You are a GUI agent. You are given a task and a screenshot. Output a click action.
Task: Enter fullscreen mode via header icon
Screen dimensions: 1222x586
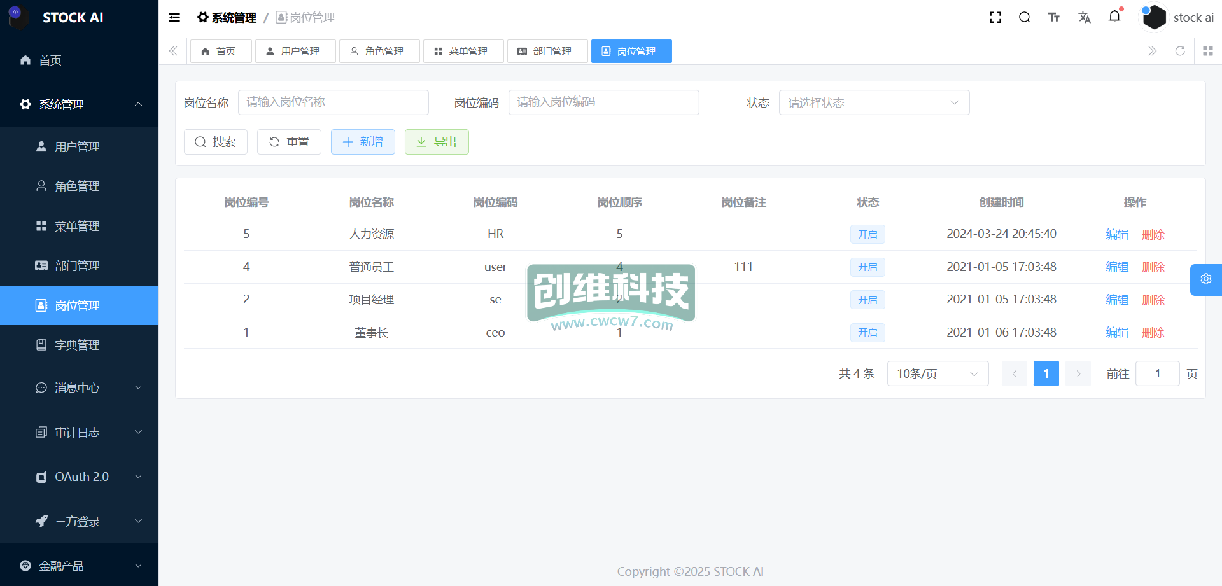tap(995, 18)
